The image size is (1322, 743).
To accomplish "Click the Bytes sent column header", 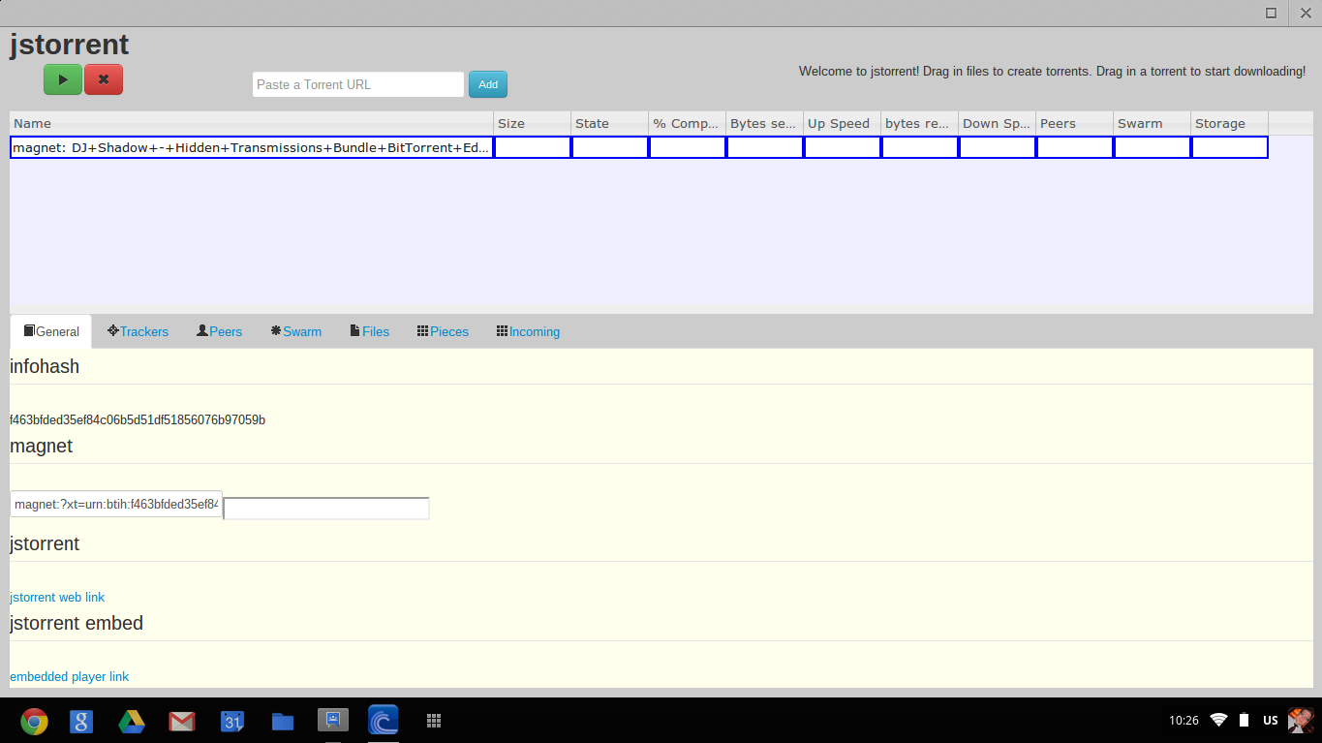I will pyautogui.click(x=765, y=123).
